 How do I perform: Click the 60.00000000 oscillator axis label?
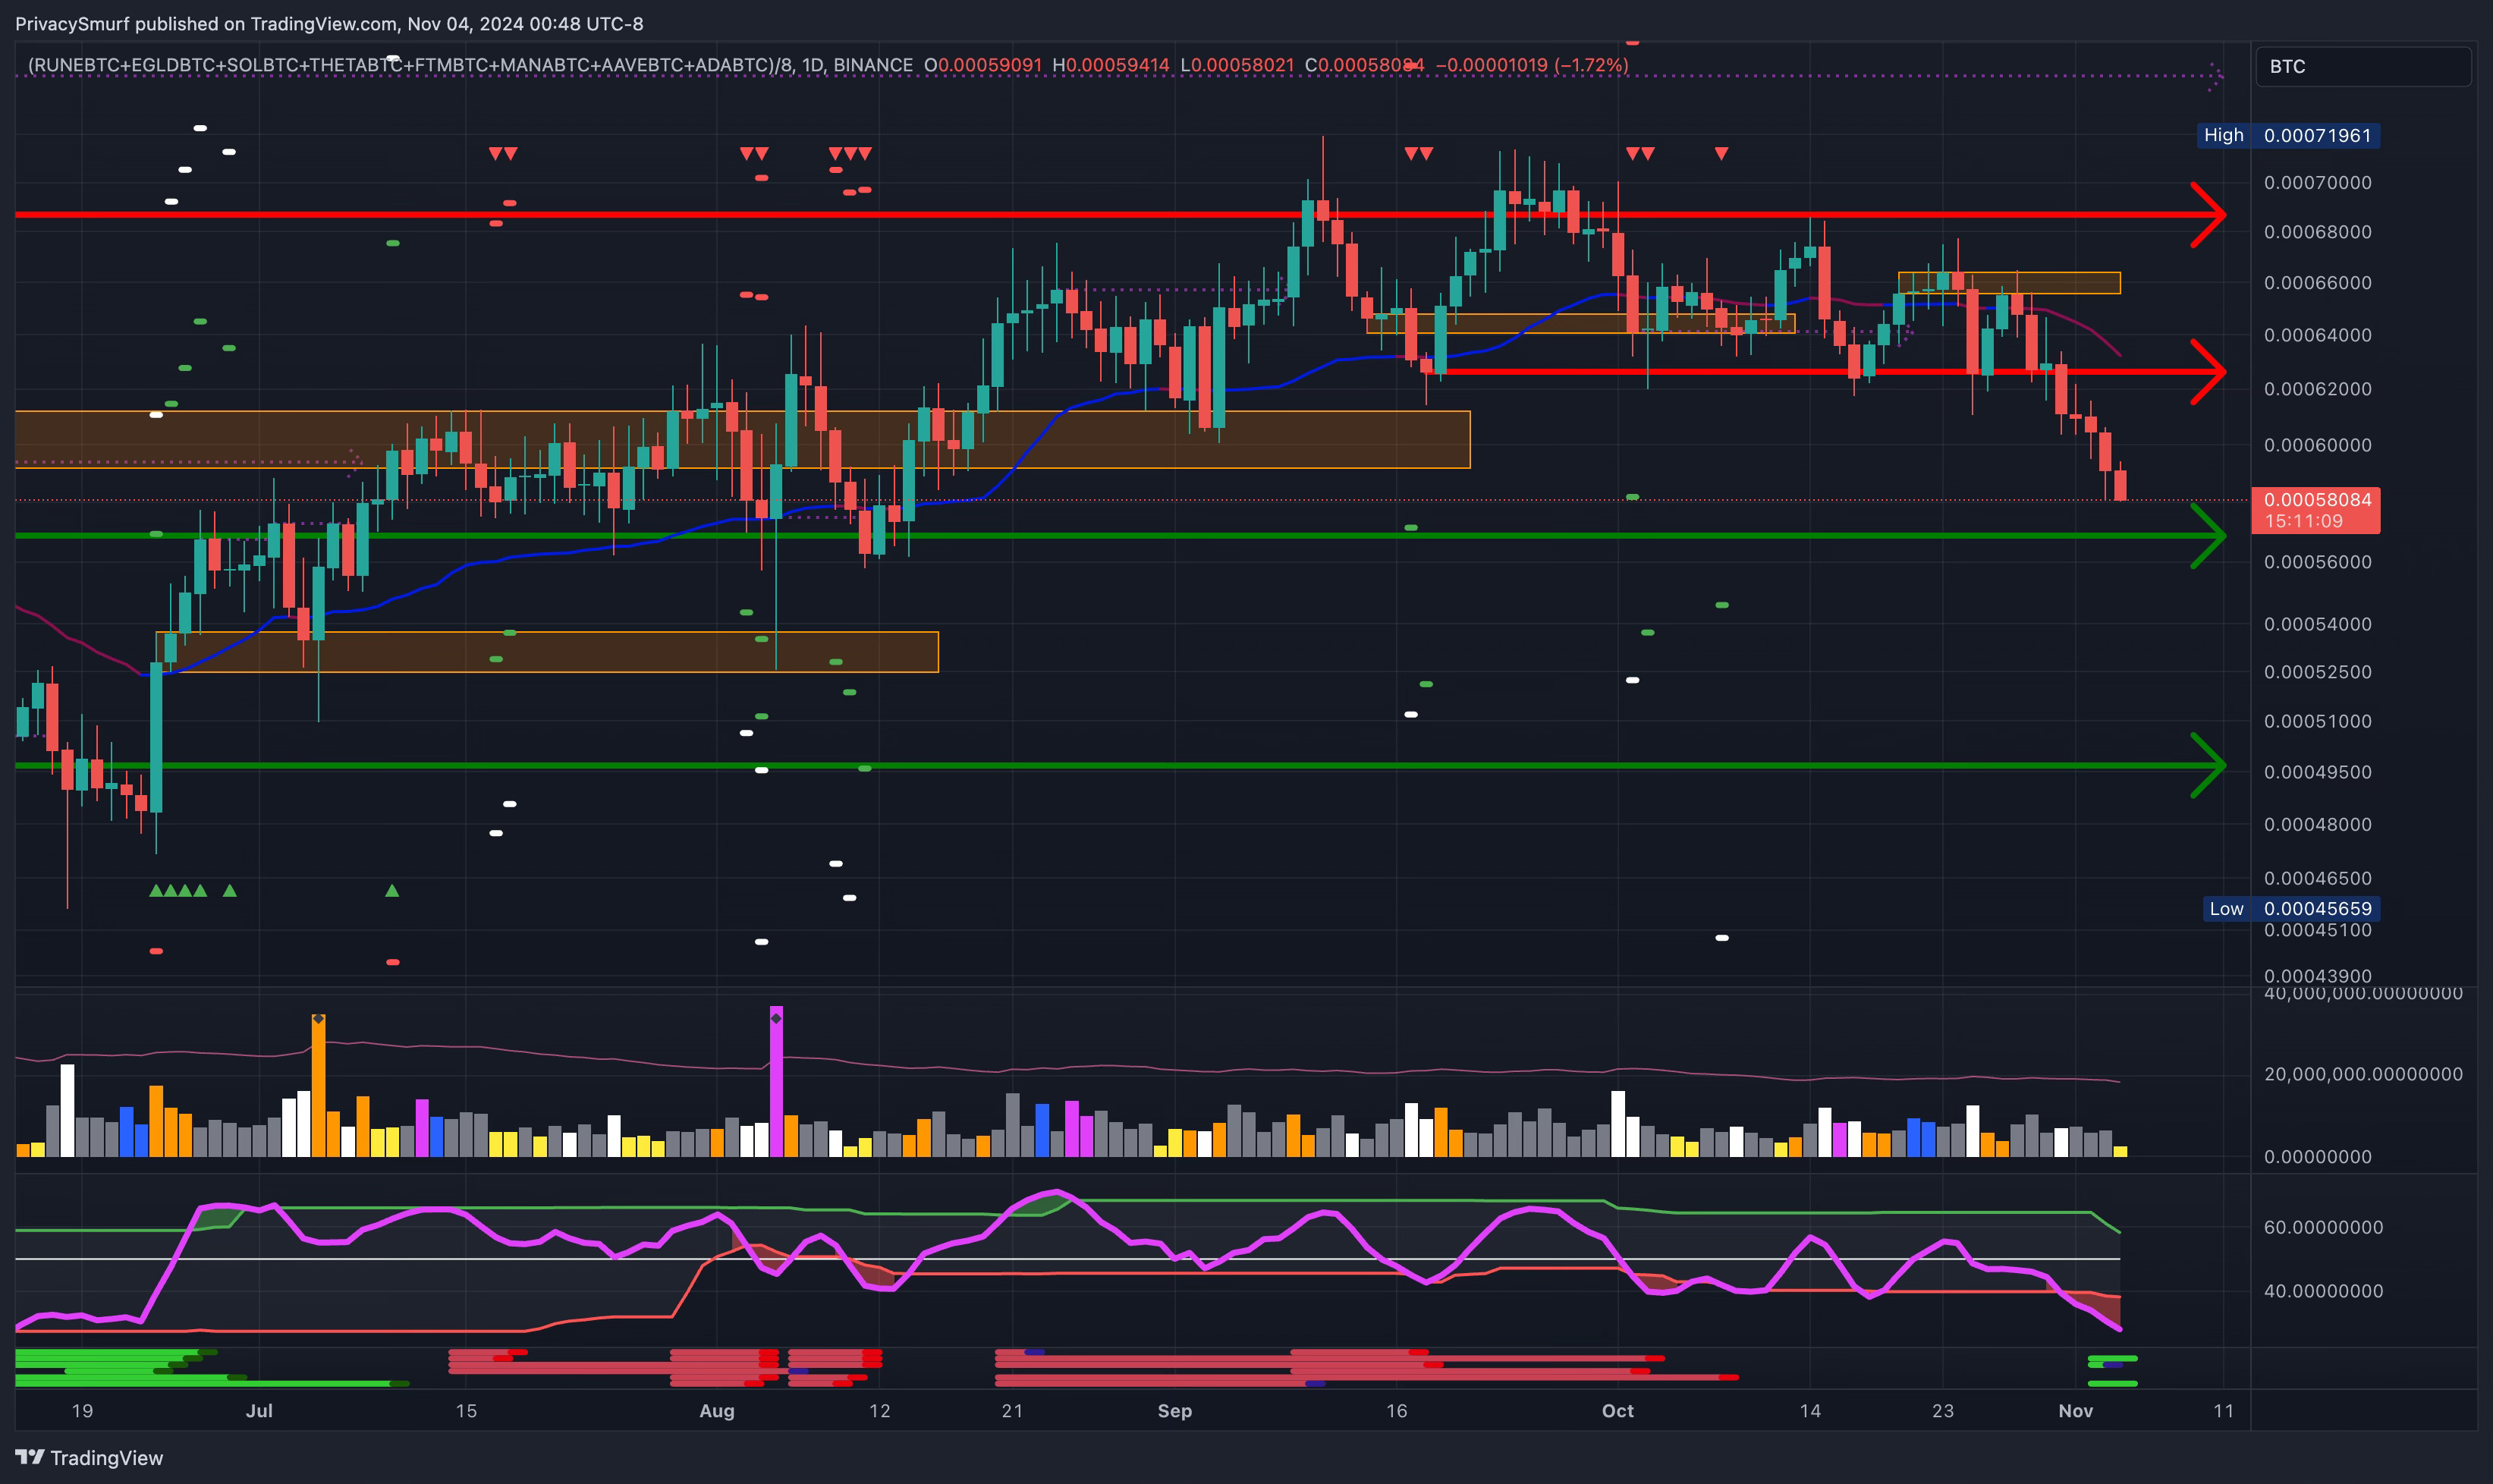coord(2323,1227)
